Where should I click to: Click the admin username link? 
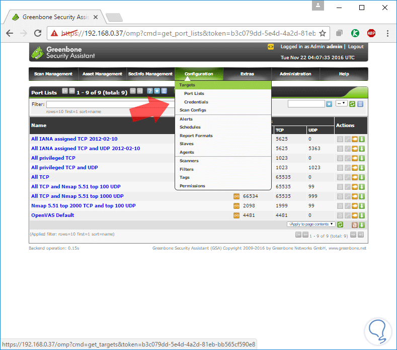pyautogui.click(x=334, y=47)
